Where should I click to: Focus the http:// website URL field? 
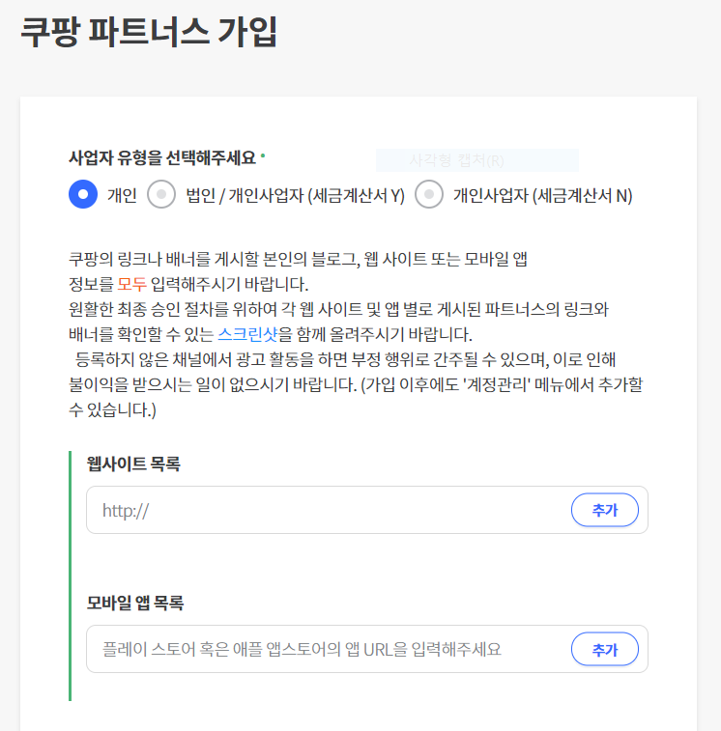coord(328,510)
